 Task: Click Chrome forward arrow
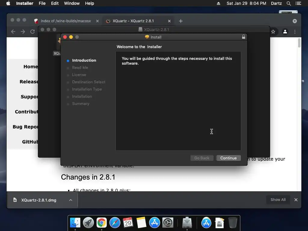point(23,32)
